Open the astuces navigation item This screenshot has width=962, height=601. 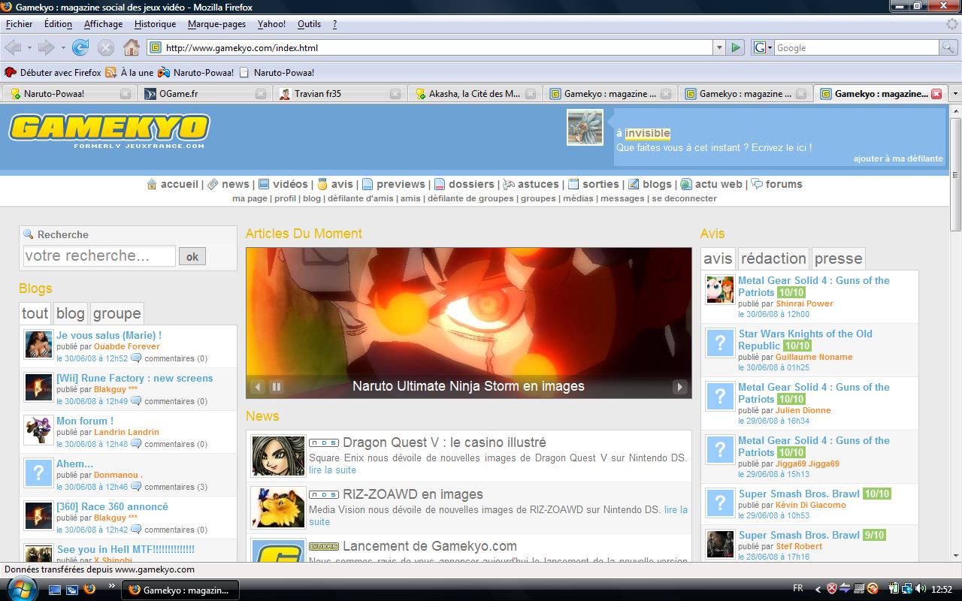(x=531, y=184)
